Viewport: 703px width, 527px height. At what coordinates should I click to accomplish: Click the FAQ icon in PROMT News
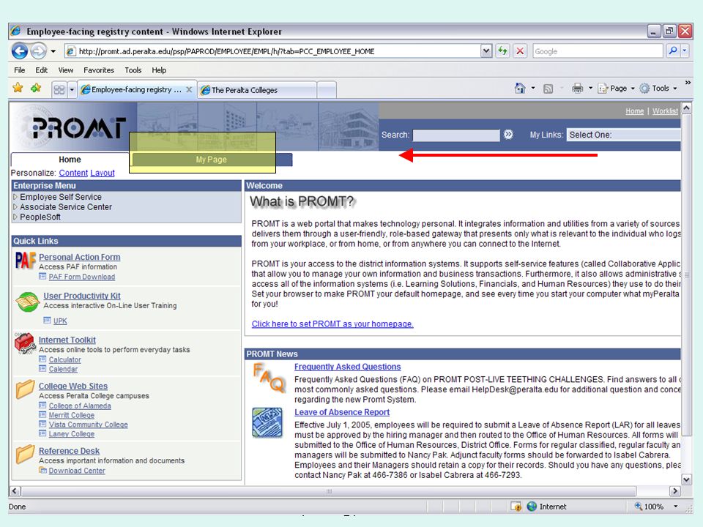(269, 378)
